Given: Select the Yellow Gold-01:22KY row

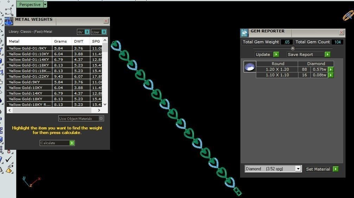Looking at the screenshot, I should (x=54, y=76).
